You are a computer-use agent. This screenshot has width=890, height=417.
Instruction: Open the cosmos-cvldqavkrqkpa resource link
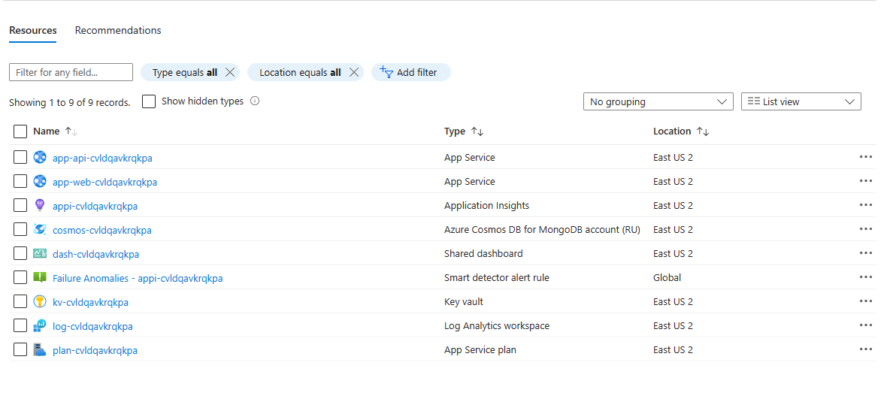click(x=102, y=231)
